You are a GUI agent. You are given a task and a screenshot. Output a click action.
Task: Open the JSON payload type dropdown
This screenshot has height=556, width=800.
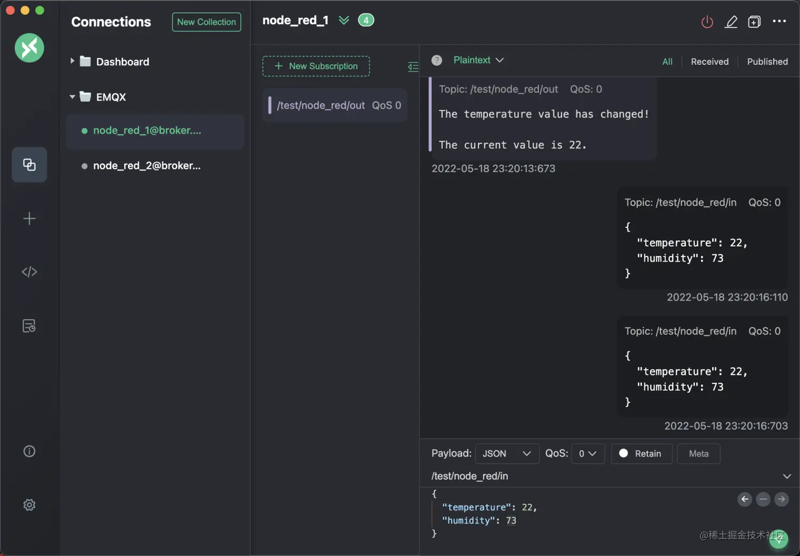pyautogui.click(x=506, y=454)
